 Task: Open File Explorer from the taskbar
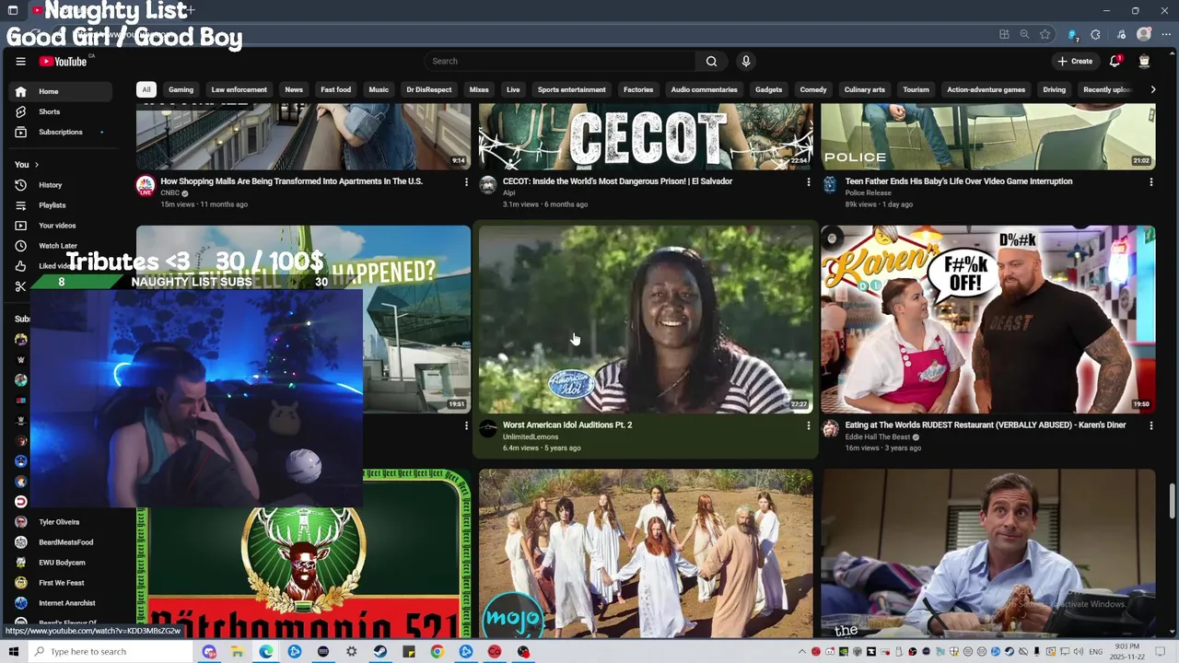pyautogui.click(x=238, y=652)
